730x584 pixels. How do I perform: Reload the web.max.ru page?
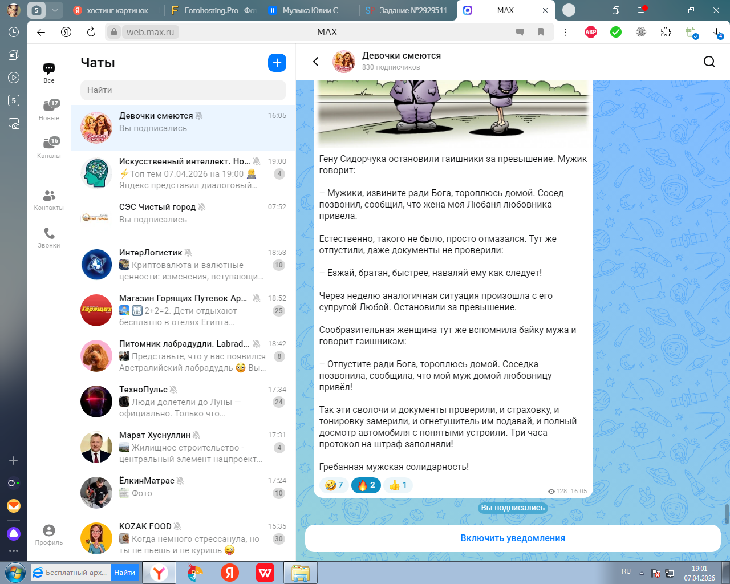[x=91, y=32]
